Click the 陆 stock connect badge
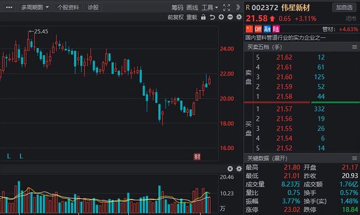The height and width of the screenshot is (215, 360). coord(276,29)
